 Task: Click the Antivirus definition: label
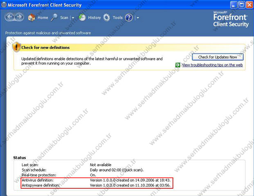point(38,180)
